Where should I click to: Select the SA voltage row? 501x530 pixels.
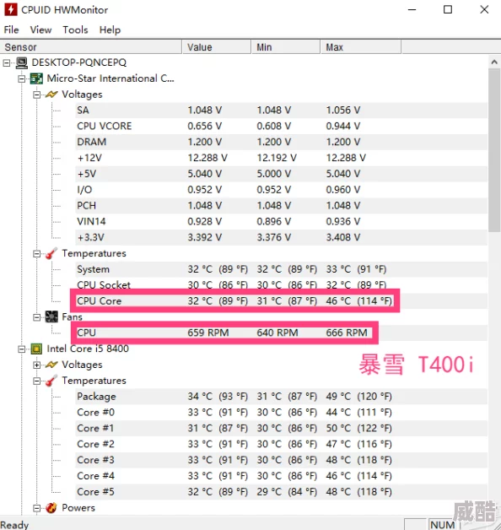281,111
